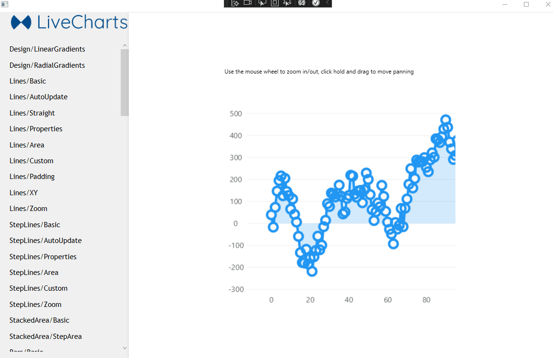Activate Track Focused Element
Screen dimensions: 553x358
click(287, 3)
